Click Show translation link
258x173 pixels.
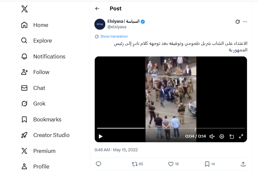click(x=114, y=37)
